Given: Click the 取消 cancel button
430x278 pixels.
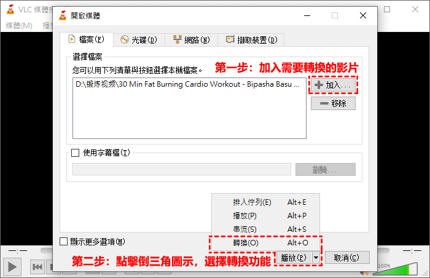Looking at the screenshot, I should [346, 258].
